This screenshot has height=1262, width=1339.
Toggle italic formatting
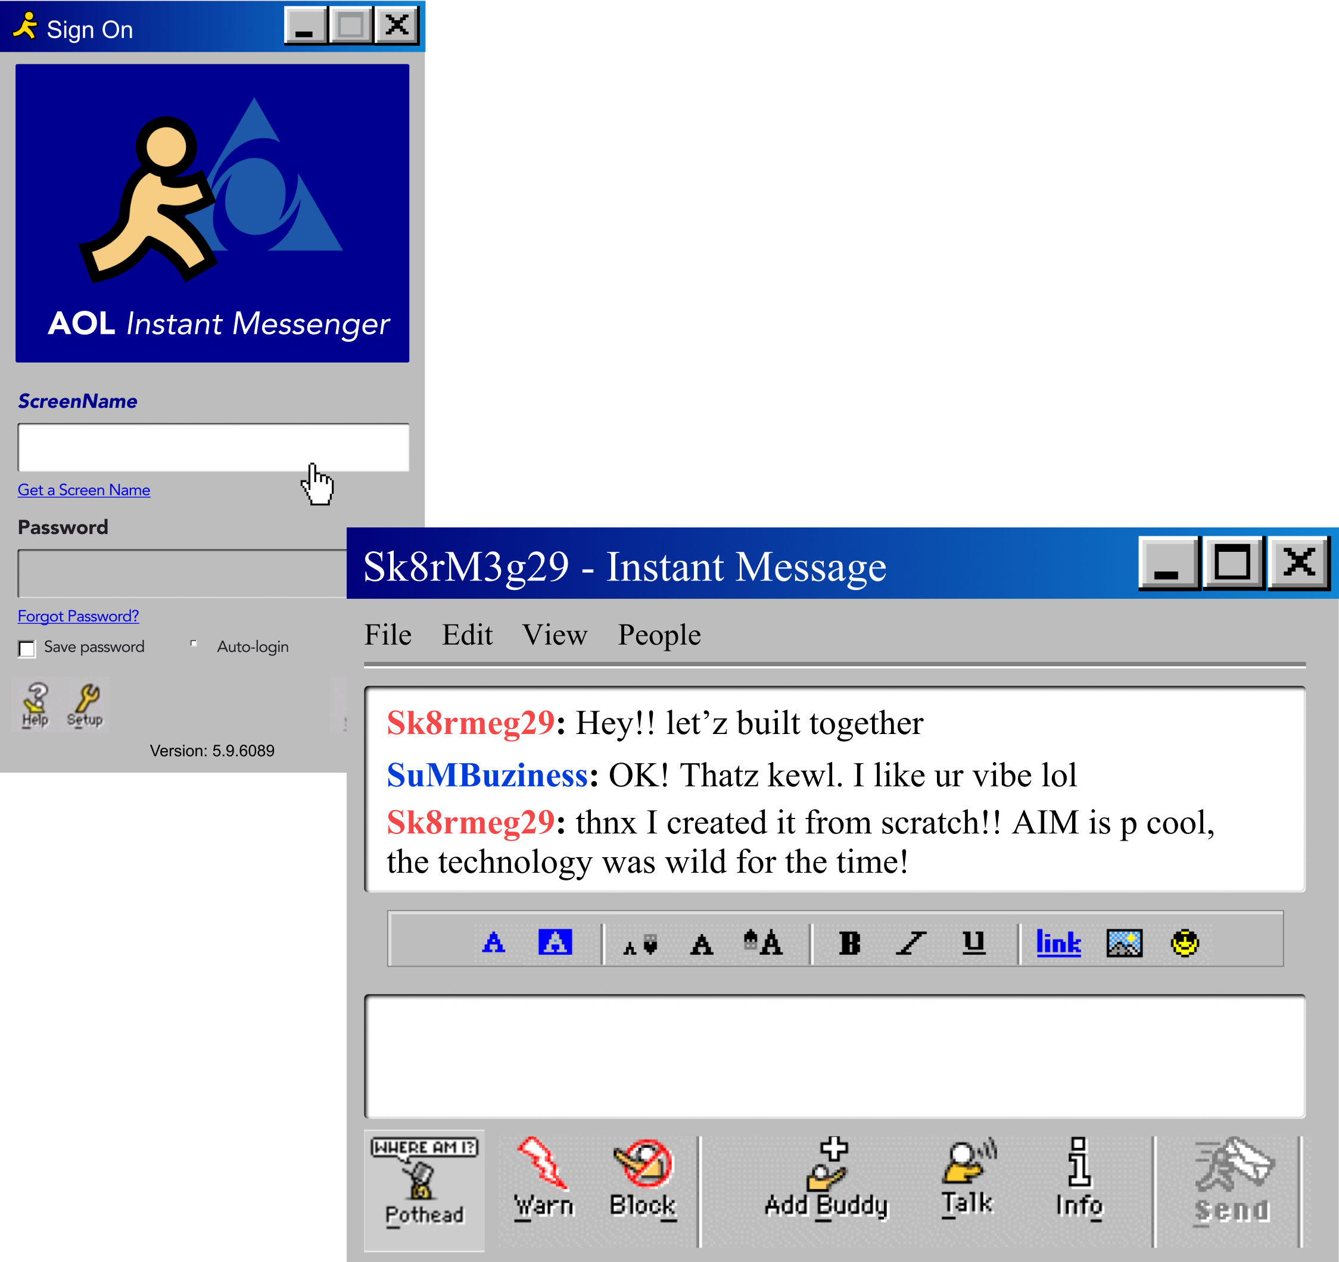[911, 943]
